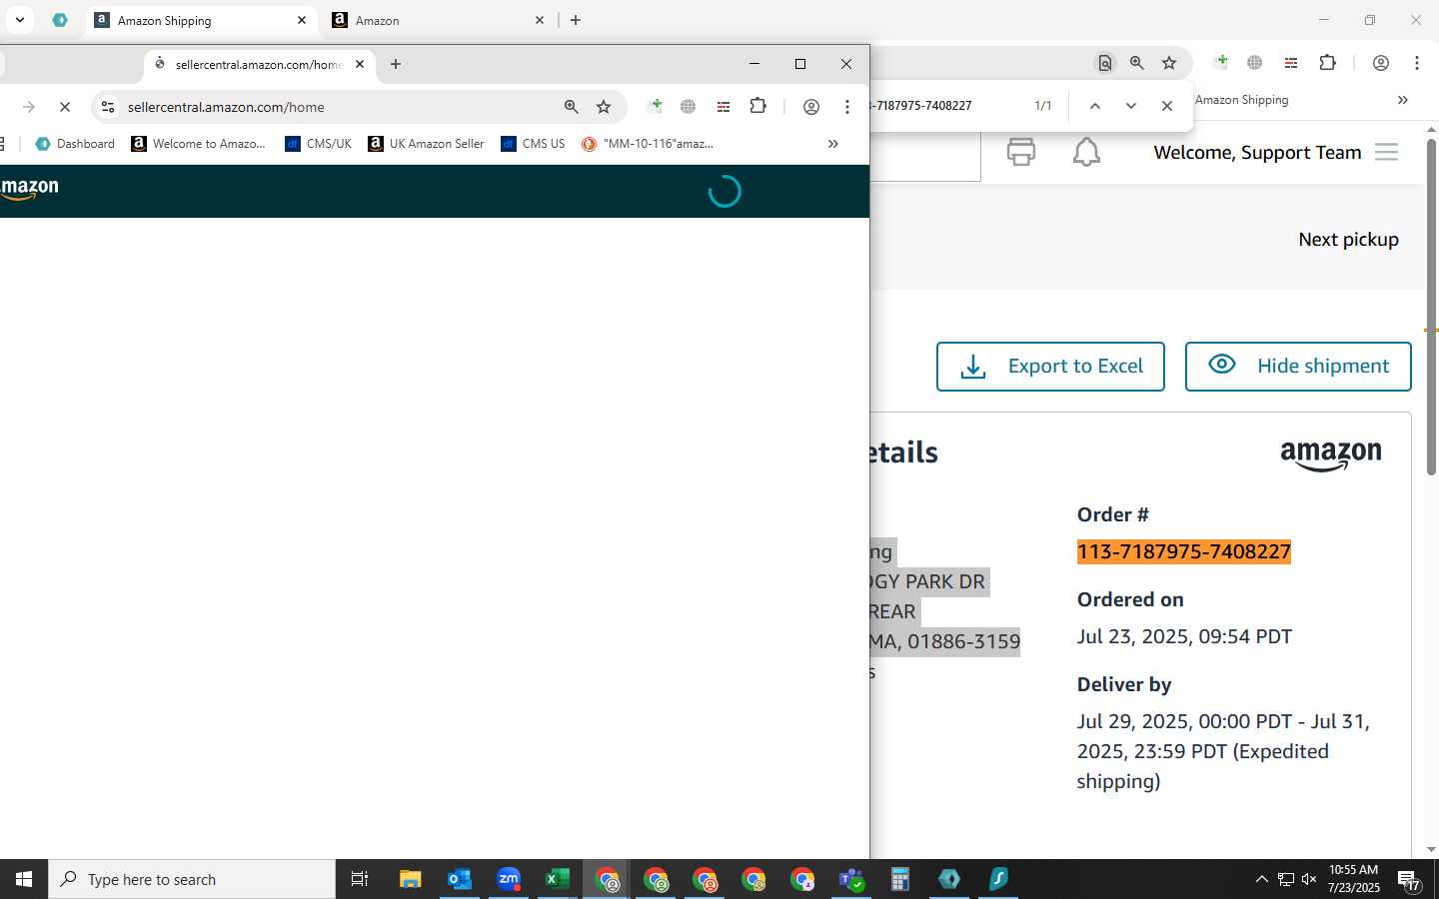Open Excel from the taskbar
Image resolution: width=1439 pixels, height=899 pixels.
(x=558, y=879)
